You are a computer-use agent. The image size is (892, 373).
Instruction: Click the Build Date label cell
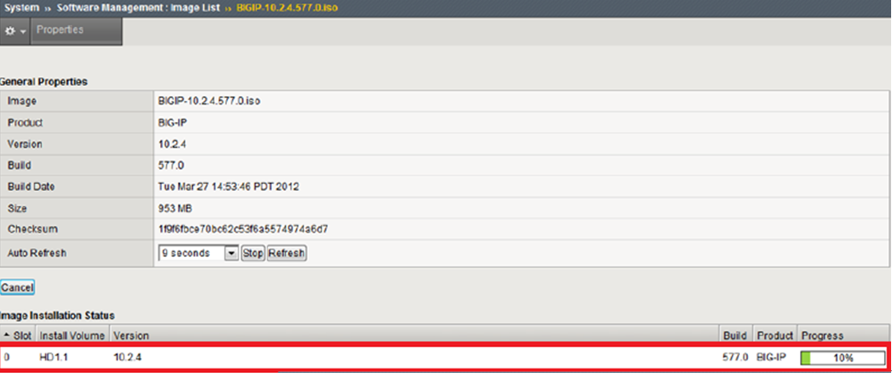(x=77, y=186)
